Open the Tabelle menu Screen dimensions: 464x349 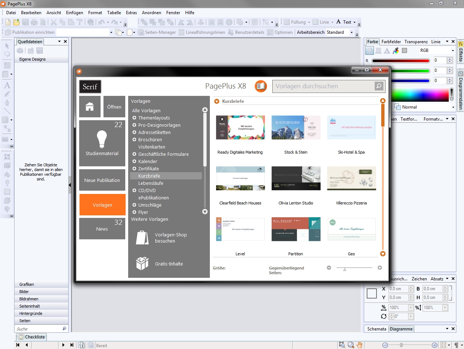114,12
